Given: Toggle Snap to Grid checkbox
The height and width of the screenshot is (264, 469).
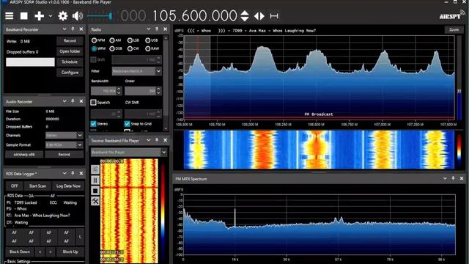Looking at the screenshot, I should coord(127,124).
